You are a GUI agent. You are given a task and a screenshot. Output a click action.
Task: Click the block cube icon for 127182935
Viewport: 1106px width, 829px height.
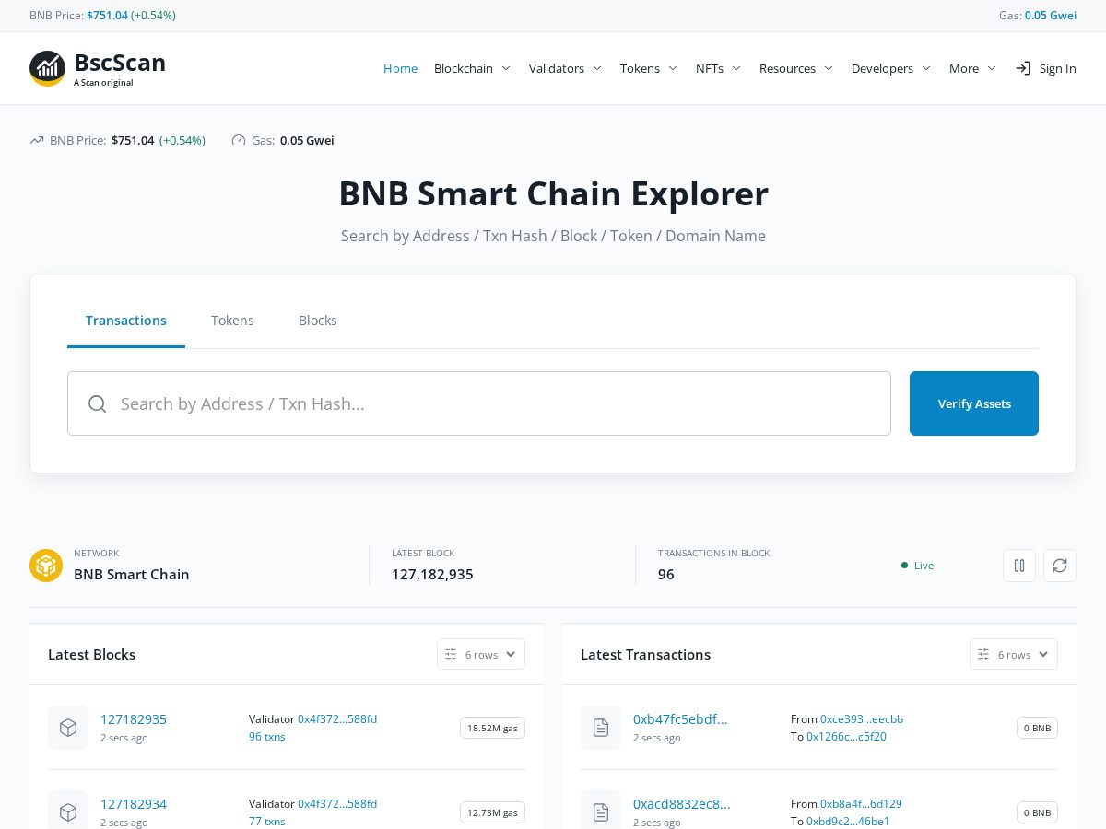(x=68, y=728)
